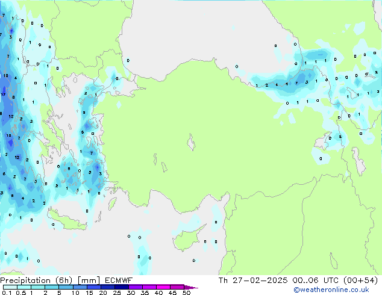
Task: Click the above-50 mm legend arrow tip
Action: 191,287
